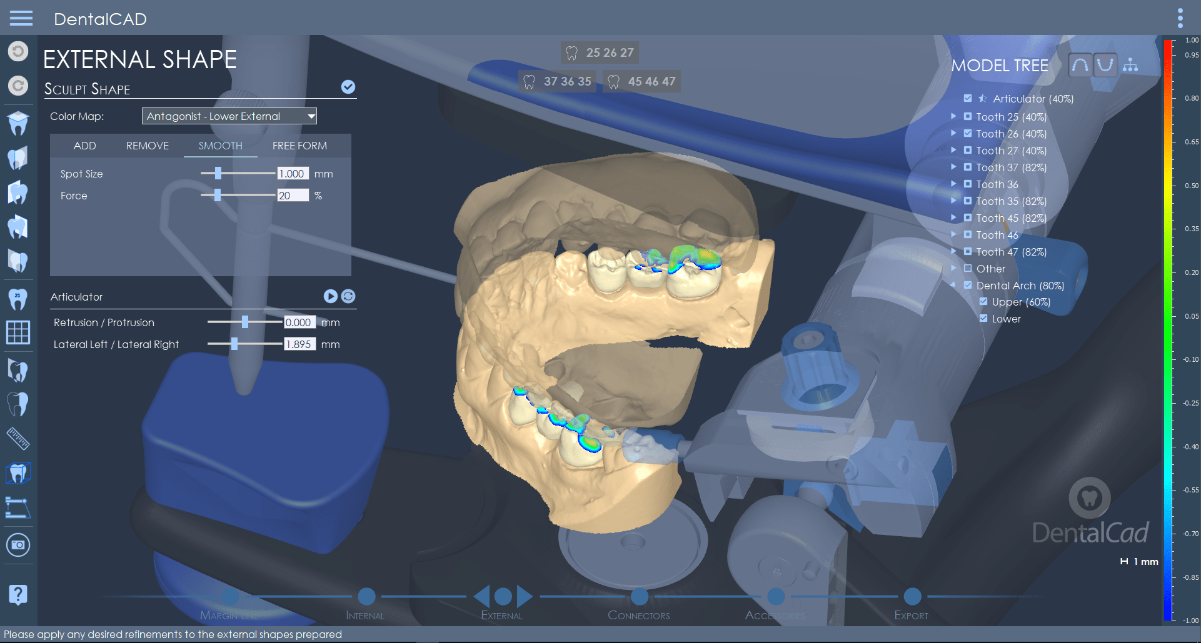Jump to the Accessories step
This screenshot has height=643, width=1201.
(776, 596)
